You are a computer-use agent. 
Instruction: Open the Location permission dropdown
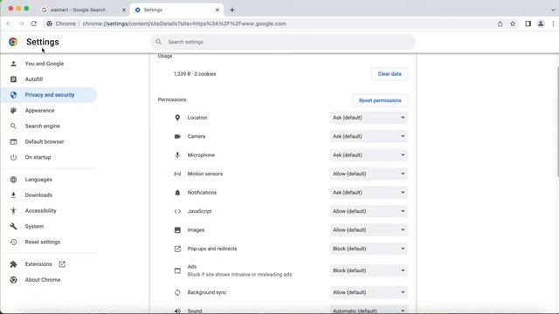pyautogui.click(x=369, y=118)
